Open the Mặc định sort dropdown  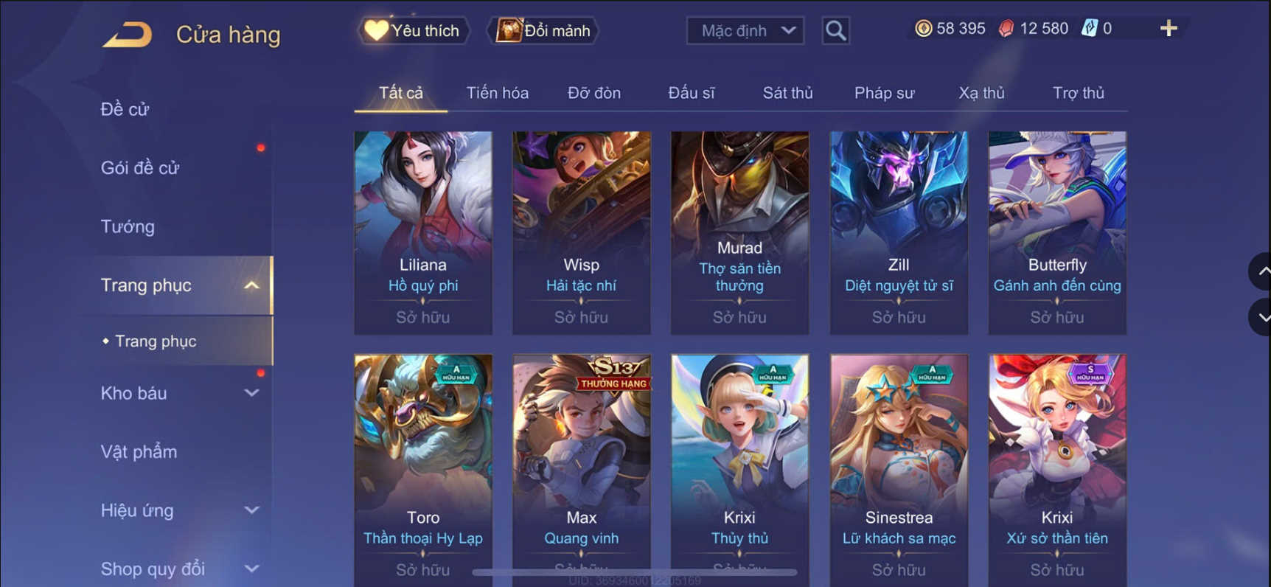(745, 31)
